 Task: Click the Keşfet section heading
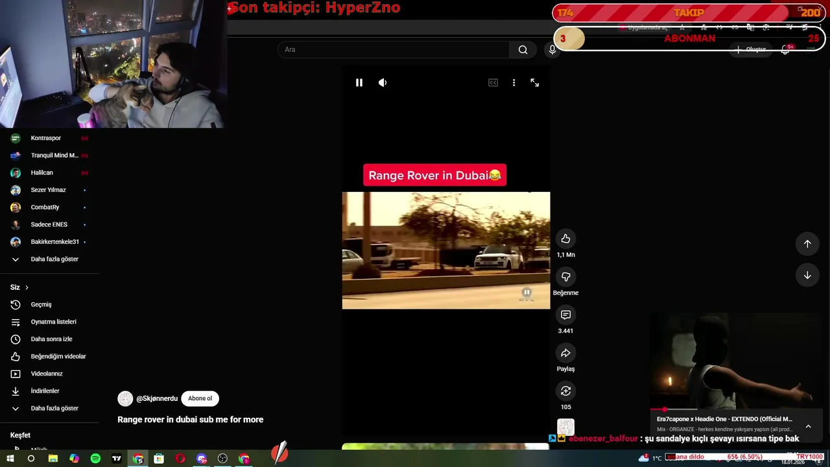[20, 435]
